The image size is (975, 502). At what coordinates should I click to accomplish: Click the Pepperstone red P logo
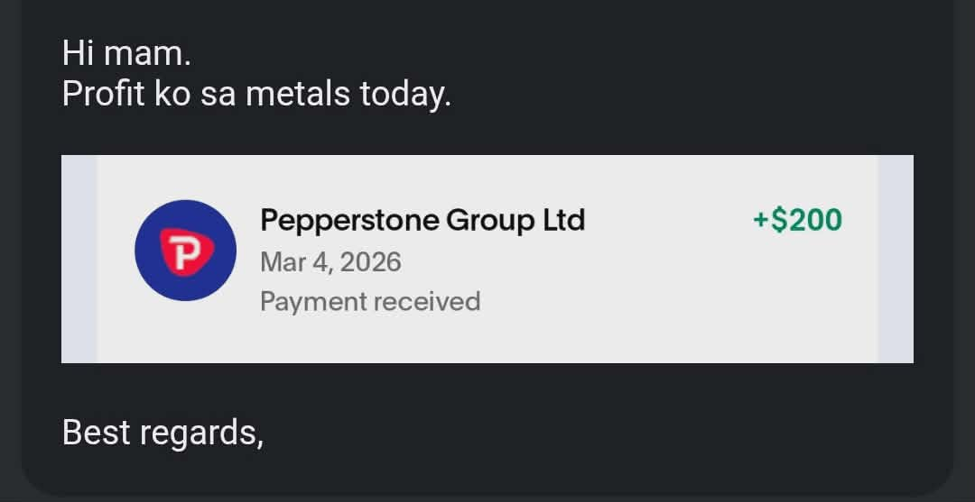pos(185,251)
